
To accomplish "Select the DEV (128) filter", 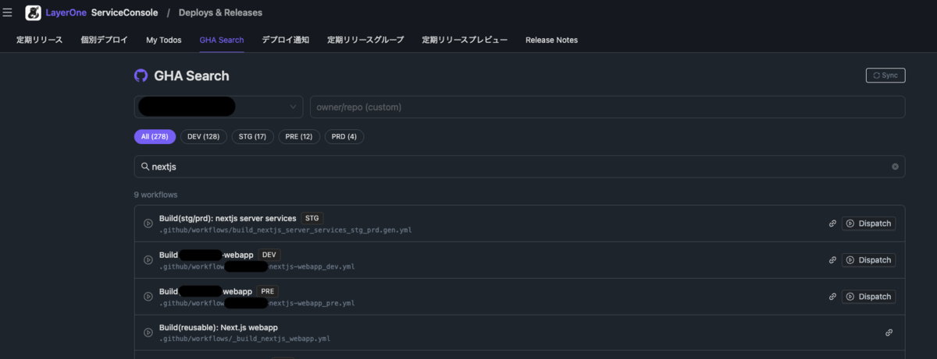I will tap(204, 137).
